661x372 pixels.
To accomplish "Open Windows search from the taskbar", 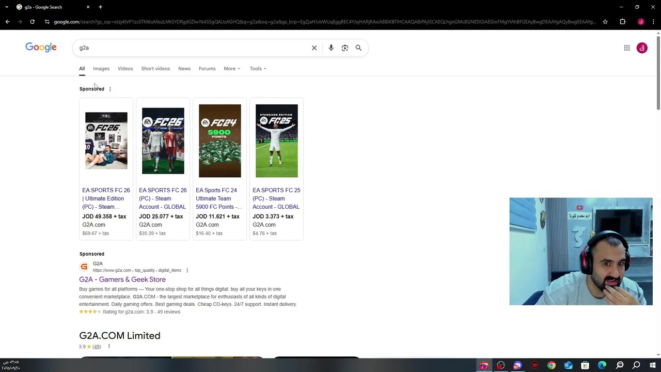I will 636,366.
